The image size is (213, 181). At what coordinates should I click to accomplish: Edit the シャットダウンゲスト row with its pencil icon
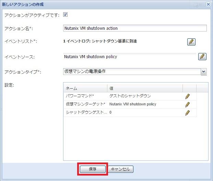click(188, 113)
